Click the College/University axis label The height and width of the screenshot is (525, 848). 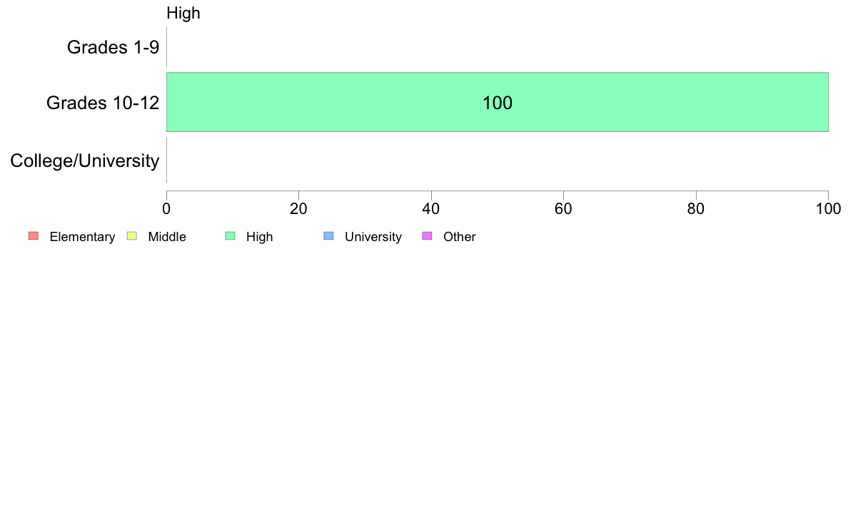point(85,160)
